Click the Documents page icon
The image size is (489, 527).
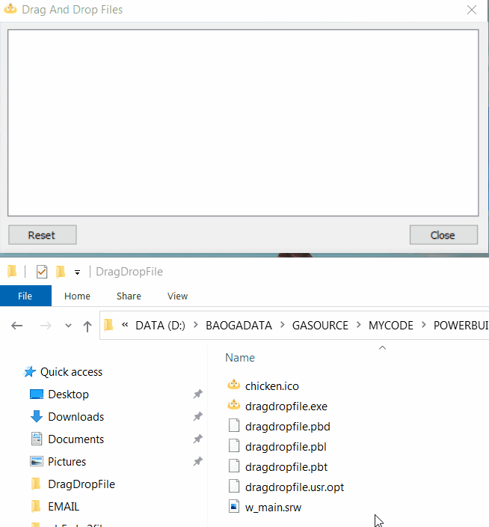[x=37, y=439]
